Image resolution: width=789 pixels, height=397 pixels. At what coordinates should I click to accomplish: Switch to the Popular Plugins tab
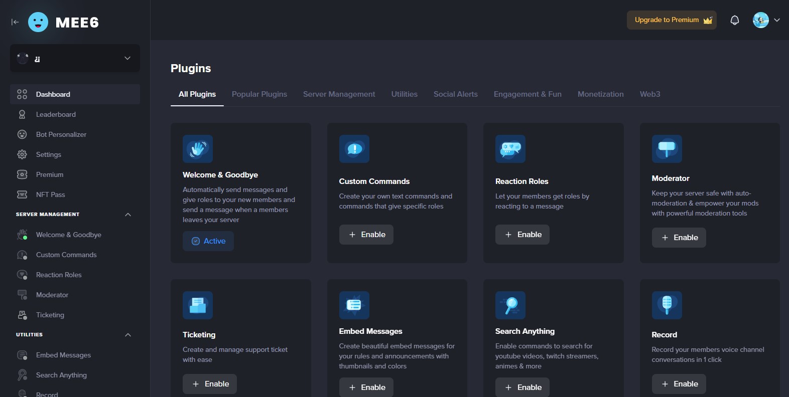click(259, 94)
